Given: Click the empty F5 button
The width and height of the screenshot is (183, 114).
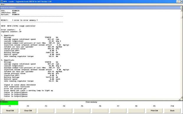Looking at the screenshot, I should (x=82, y=111).
